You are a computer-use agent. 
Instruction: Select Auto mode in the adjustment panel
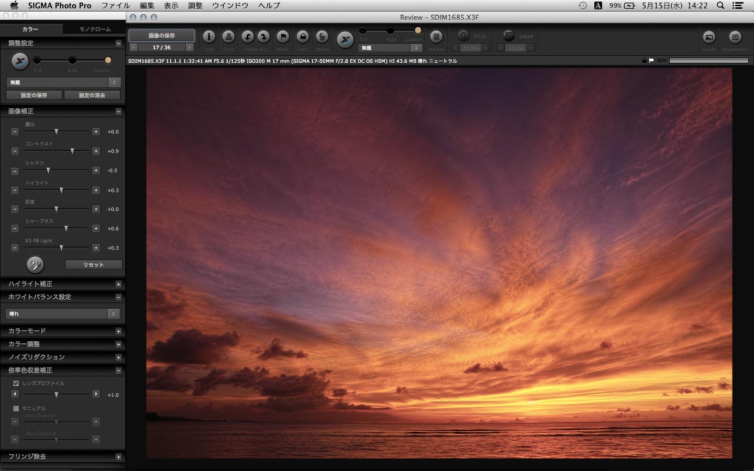click(72, 60)
